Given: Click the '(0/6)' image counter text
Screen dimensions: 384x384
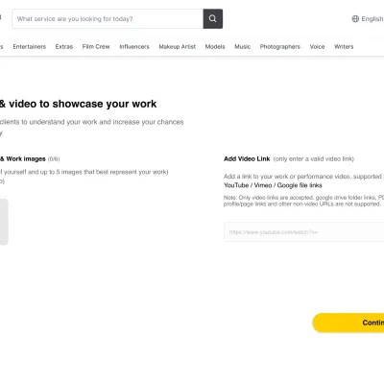Looking at the screenshot, I should pos(54,159).
